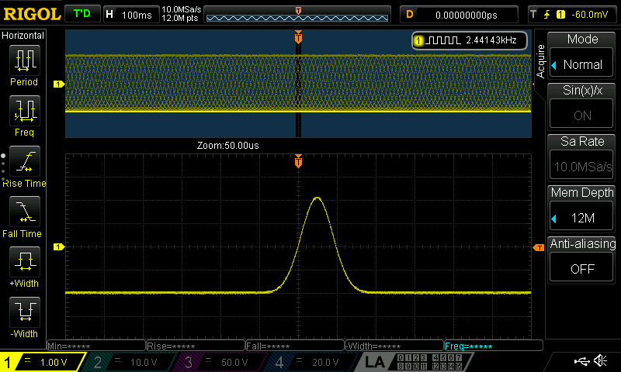Select the +Width measurement icon
621x372 pixels.
[23, 262]
